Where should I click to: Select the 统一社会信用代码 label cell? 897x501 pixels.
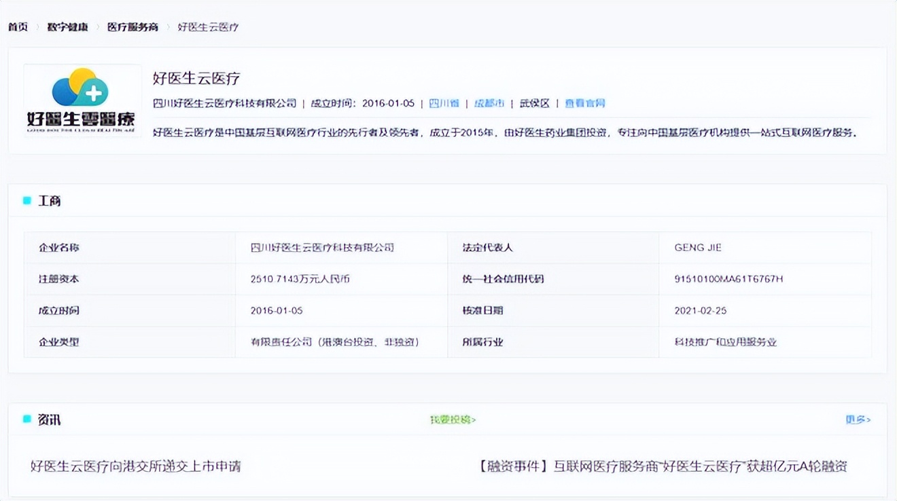tap(553, 279)
